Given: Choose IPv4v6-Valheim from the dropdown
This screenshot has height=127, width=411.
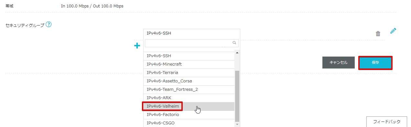Looking at the screenshot, I should tap(189, 106).
